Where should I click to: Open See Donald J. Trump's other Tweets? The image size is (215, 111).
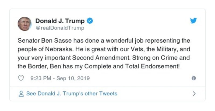(x=72, y=94)
